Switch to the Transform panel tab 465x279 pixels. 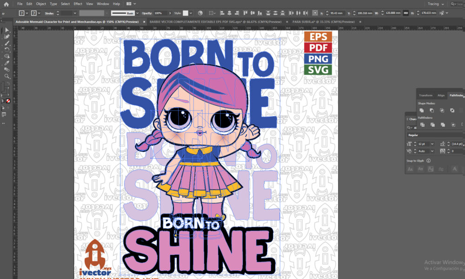[x=425, y=95]
